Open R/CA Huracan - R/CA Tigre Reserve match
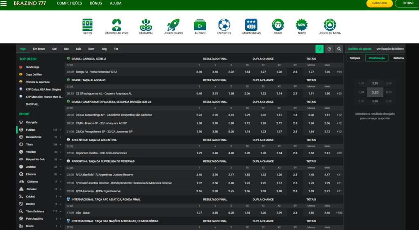Image resolution: width=419 pixels, height=230 pixels. pos(98,191)
